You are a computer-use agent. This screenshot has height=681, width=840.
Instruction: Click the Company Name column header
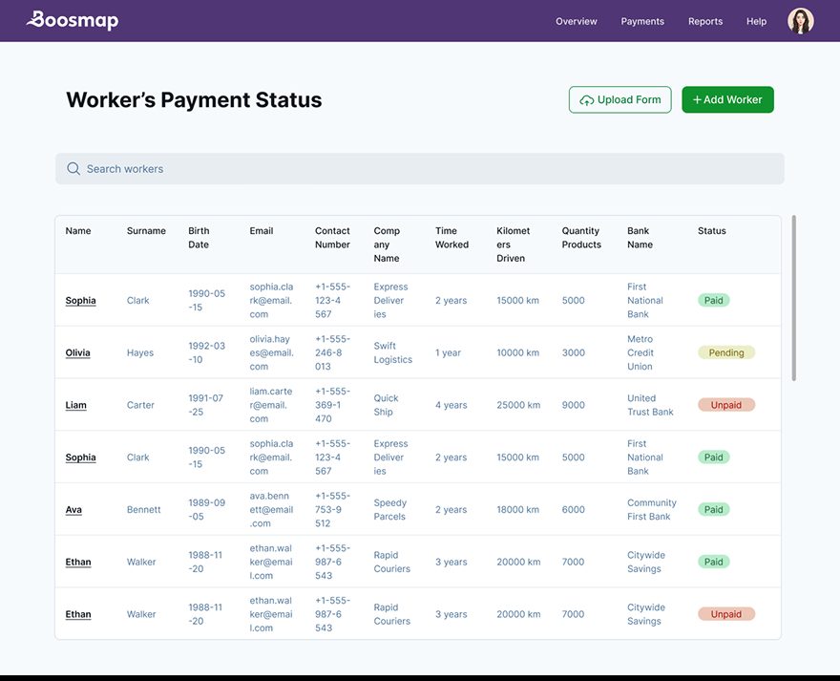pyautogui.click(x=387, y=245)
